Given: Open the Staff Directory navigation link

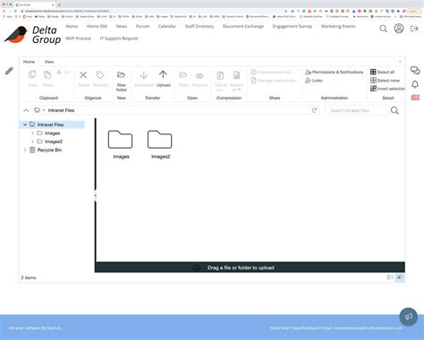Looking at the screenshot, I should click(199, 26).
